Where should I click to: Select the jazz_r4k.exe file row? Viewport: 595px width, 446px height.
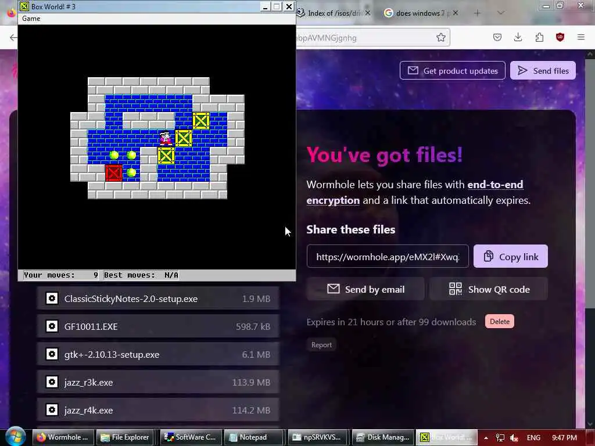click(158, 410)
